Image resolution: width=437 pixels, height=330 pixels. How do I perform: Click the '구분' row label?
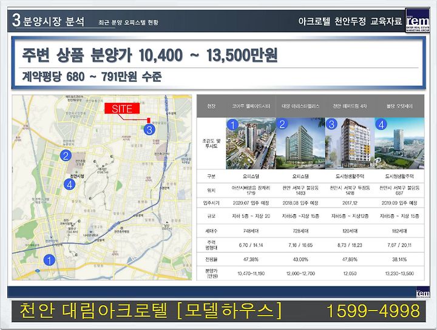[211, 176]
